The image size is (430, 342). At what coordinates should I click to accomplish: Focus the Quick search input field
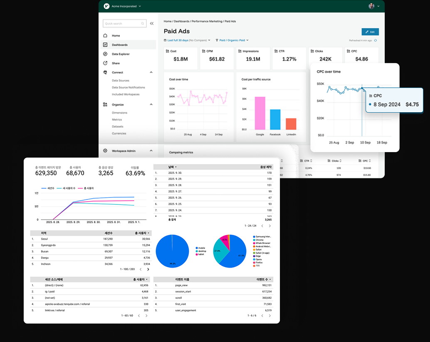[124, 24]
